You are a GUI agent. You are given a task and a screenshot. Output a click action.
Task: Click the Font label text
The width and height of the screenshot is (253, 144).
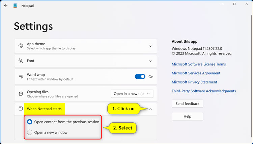tap(30, 61)
